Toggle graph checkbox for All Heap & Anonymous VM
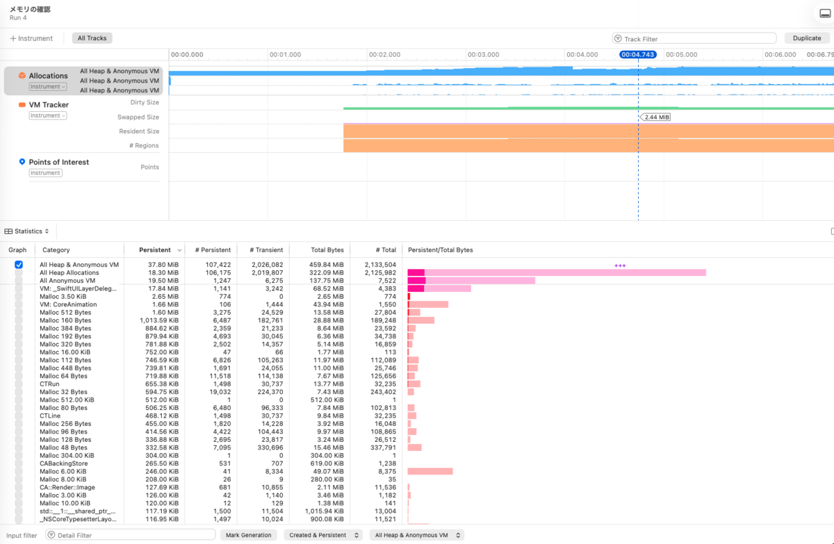 [19, 265]
